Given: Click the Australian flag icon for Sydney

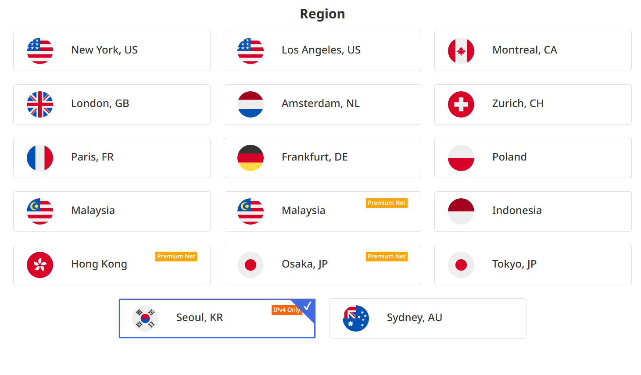Looking at the screenshot, I should pyautogui.click(x=356, y=318).
